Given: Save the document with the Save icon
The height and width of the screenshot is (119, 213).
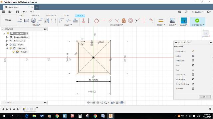Looking at the screenshot, I should point(18,12).
